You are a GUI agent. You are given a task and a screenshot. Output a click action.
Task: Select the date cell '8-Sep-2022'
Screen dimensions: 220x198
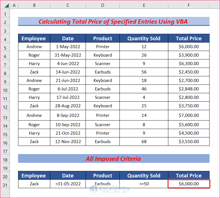[x=68, y=115]
